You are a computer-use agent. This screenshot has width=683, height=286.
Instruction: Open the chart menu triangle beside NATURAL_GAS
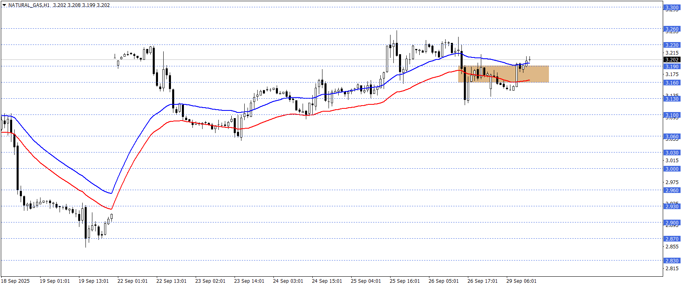[x=4, y=5]
